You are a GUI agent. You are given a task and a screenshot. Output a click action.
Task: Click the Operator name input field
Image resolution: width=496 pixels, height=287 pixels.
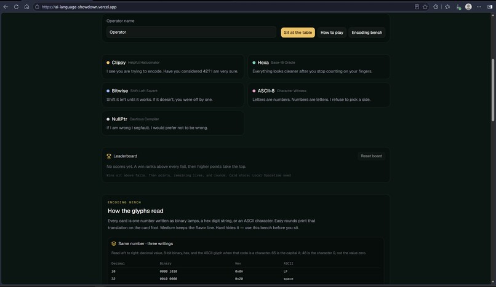pyautogui.click(x=191, y=32)
